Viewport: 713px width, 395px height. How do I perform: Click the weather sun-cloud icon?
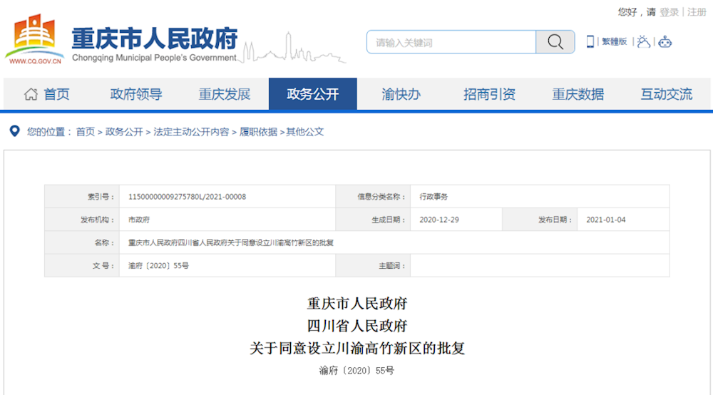pyautogui.click(x=644, y=42)
